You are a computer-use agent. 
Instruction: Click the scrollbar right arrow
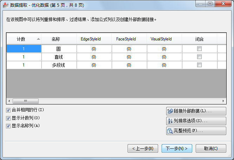(223, 101)
